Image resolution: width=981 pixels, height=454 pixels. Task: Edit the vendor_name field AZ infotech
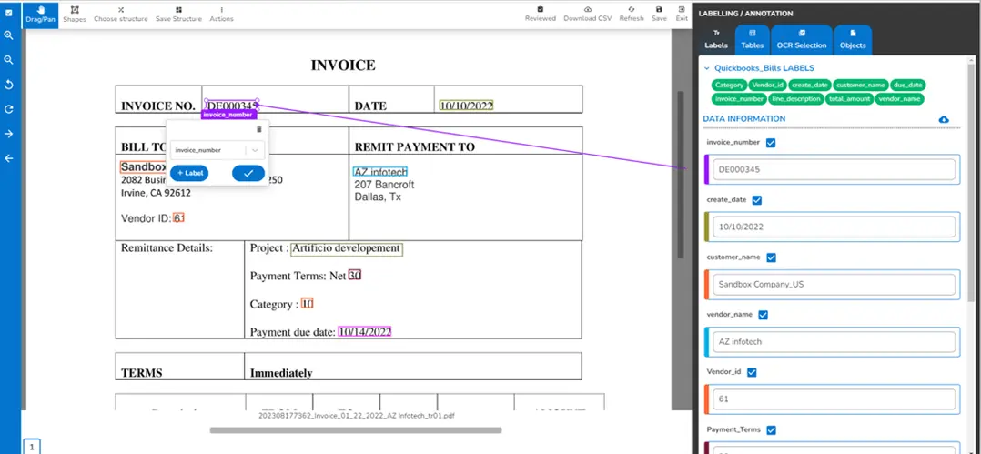pyautogui.click(x=834, y=342)
